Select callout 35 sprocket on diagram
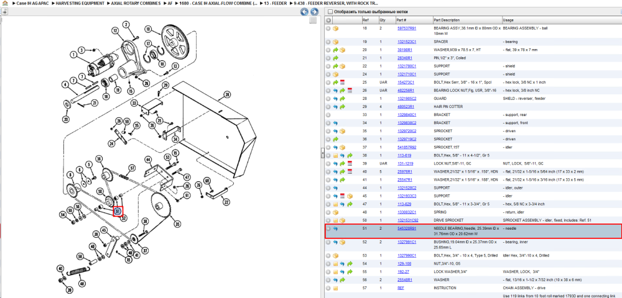Screen dimensions: 622x298 (x=177, y=224)
